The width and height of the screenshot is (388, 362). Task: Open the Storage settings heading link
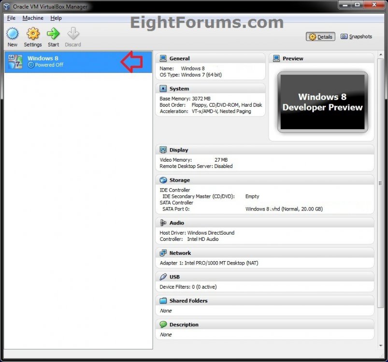point(180,180)
